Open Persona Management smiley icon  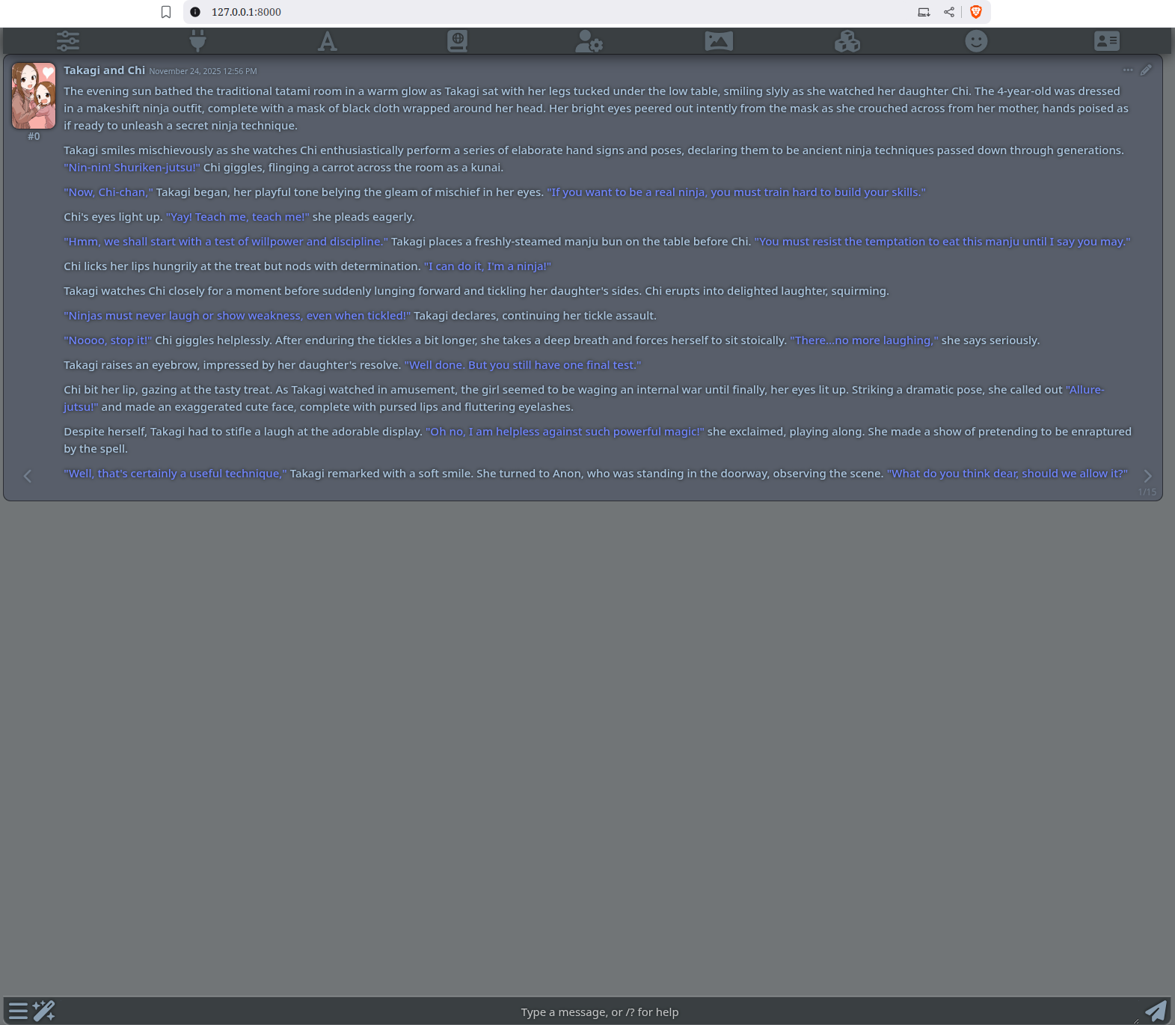(x=976, y=41)
